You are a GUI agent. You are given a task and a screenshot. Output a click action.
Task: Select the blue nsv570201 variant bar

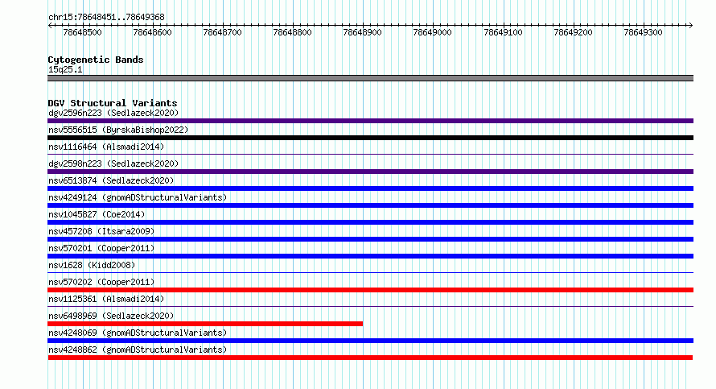(x=370, y=256)
